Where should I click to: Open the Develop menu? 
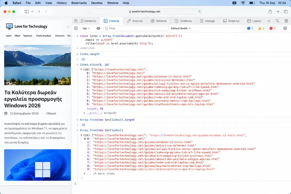[97, 3]
